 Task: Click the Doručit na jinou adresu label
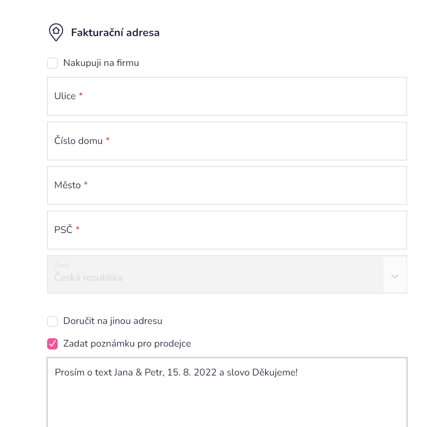(113, 321)
